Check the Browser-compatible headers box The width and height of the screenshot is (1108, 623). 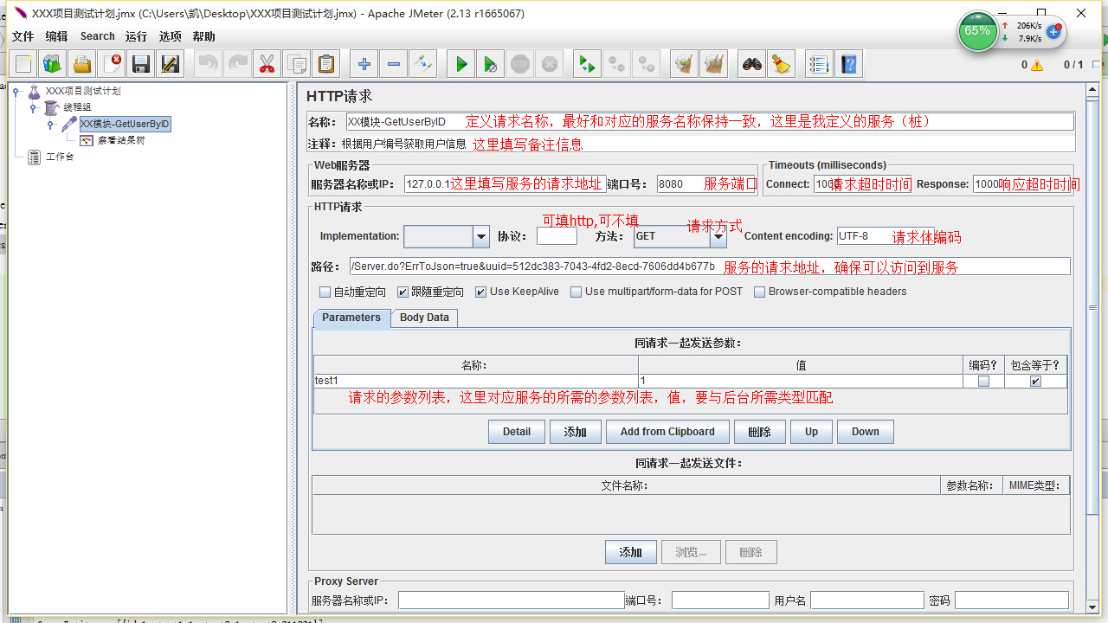[x=760, y=292]
